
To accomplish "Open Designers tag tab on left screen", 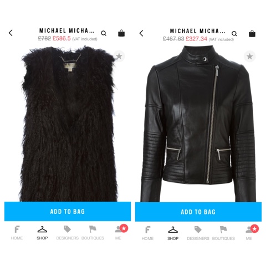I will tap(68, 233).
